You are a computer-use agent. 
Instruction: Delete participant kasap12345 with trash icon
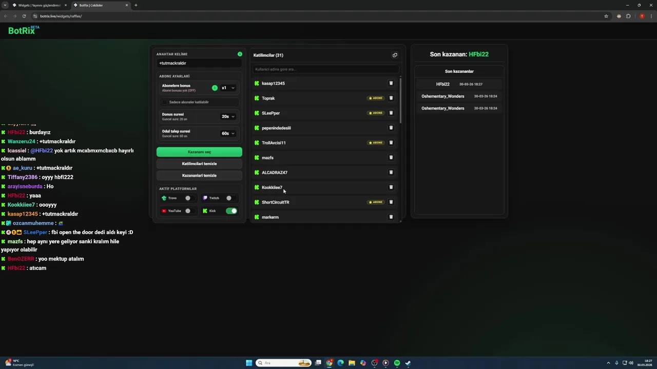[x=391, y=83]
